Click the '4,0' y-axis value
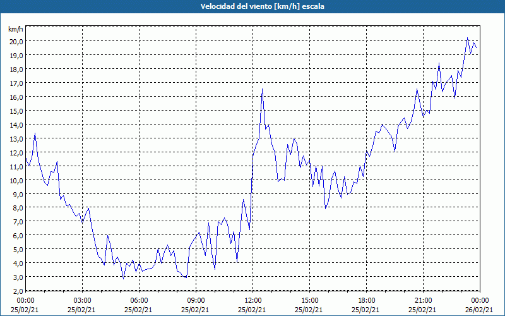505x316 pixels. coord(18,263)
